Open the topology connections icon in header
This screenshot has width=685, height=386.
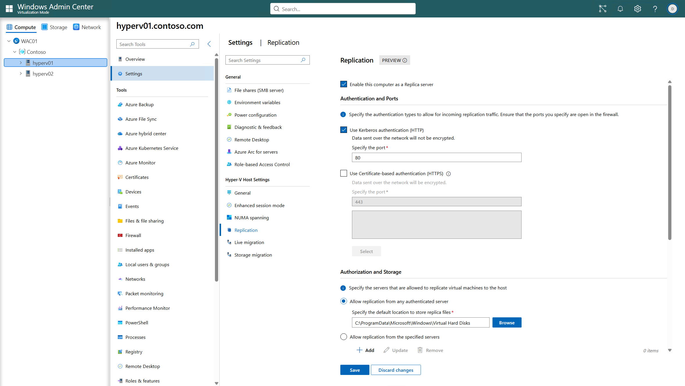coord(602,9)
